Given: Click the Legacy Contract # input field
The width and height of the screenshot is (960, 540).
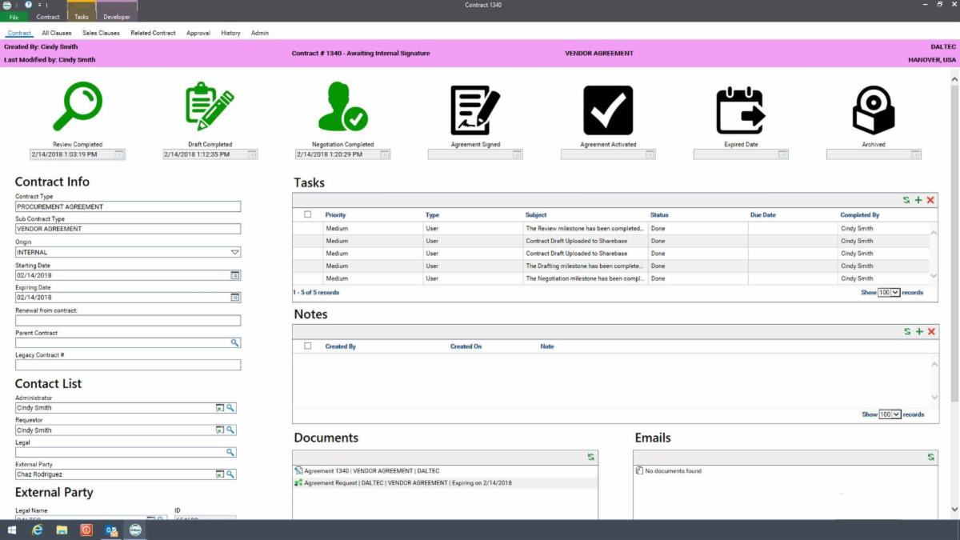Looking at the screenshot, I should coord(128,365).
